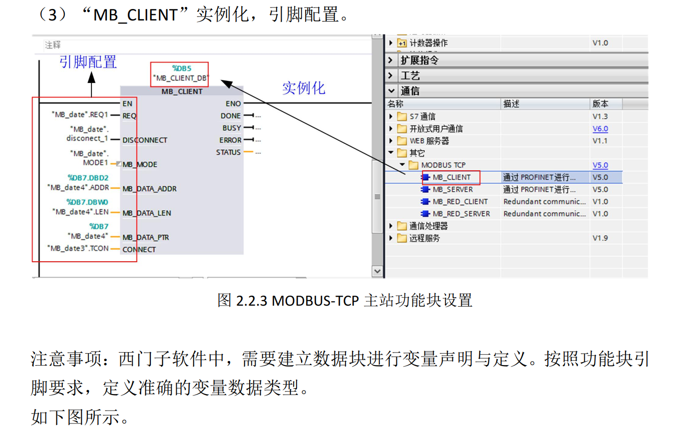
Task: Select the MB_CLIENT instruction block icon
Action: pyautogui.click(x=425, y=177)
